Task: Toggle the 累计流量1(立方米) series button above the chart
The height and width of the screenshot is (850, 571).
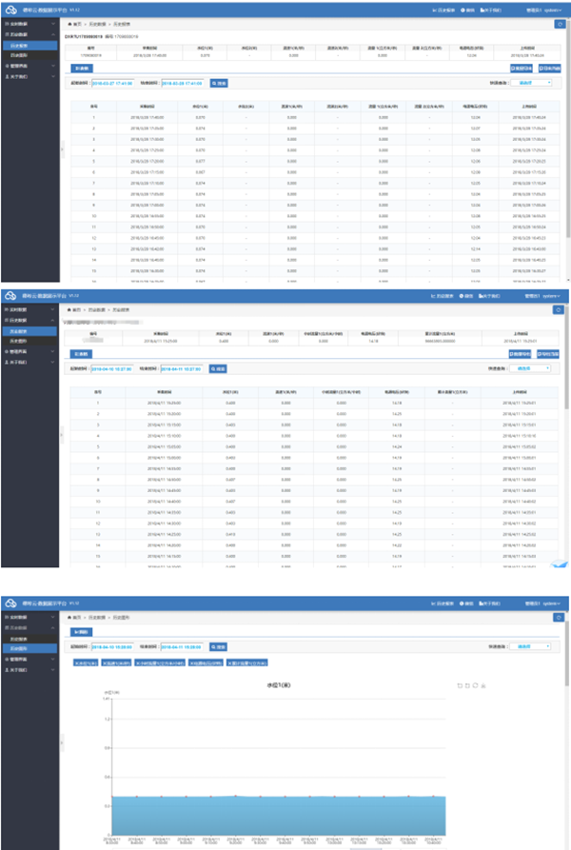Action: (x=247, y=662)
